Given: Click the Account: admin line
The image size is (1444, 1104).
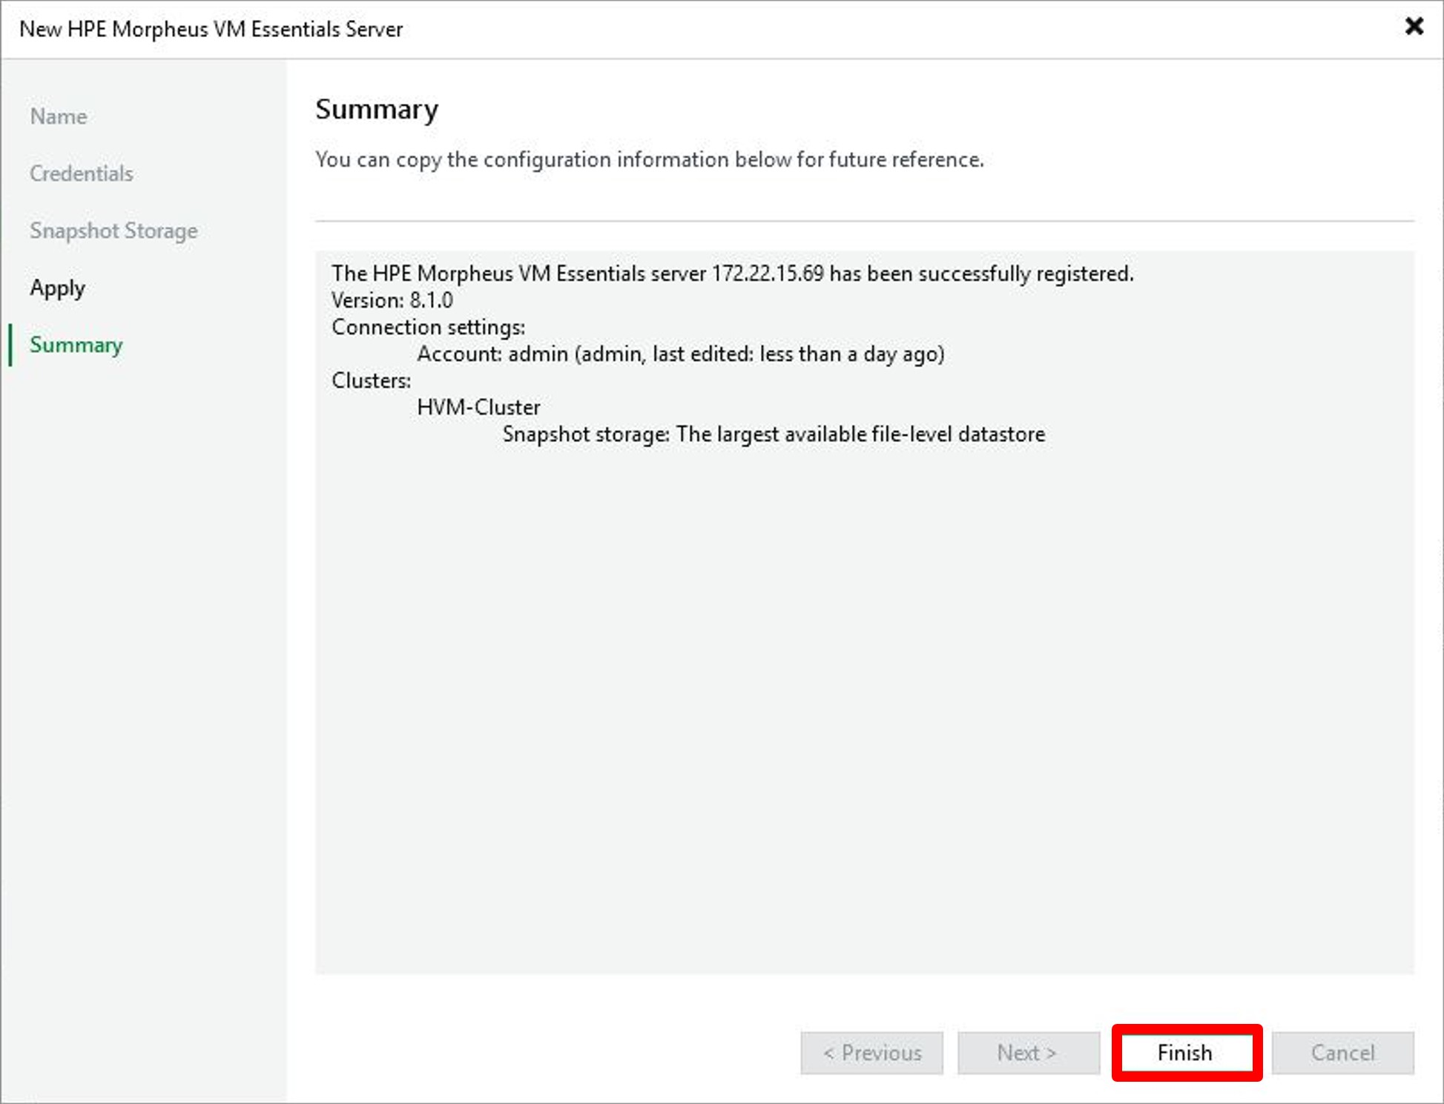Looking at the screenshot, I should pyautogui.click(x=681, y=354).
